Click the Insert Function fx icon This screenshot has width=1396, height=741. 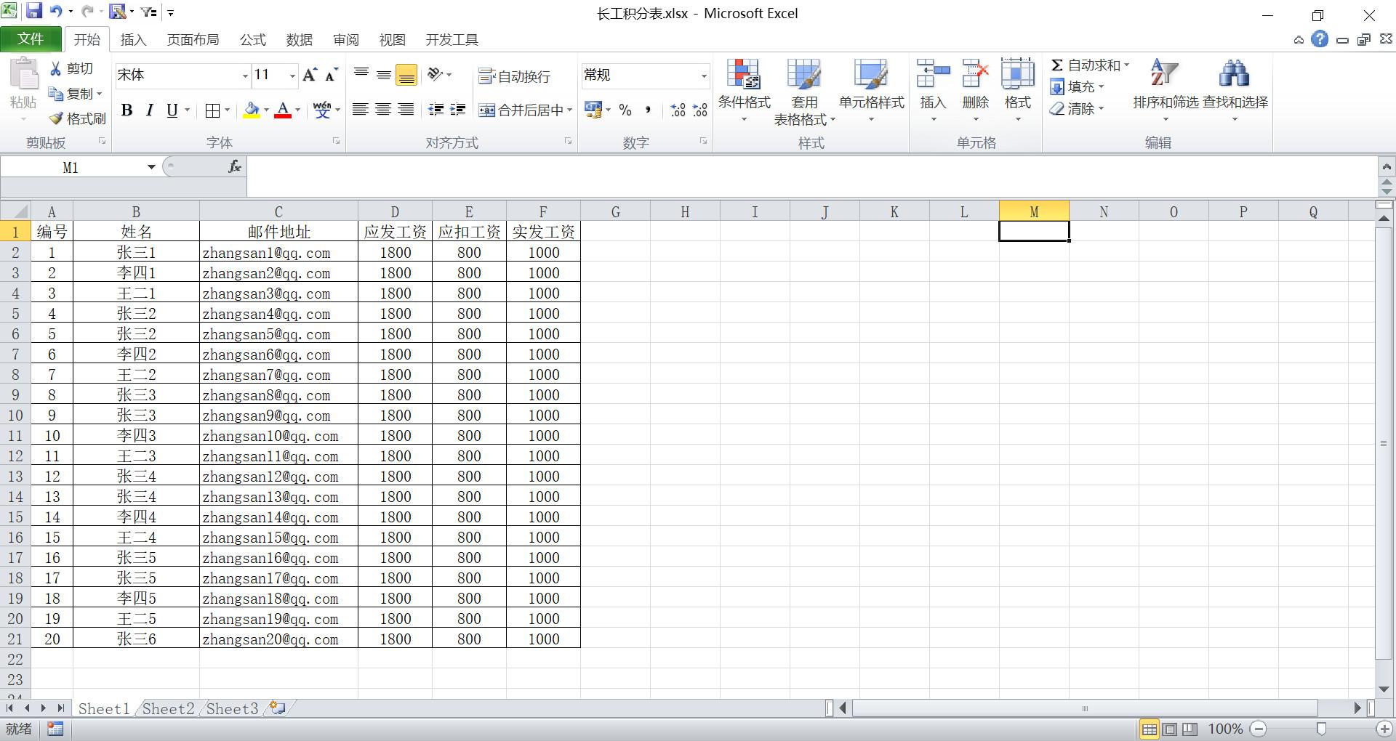[x=235, y=167]
